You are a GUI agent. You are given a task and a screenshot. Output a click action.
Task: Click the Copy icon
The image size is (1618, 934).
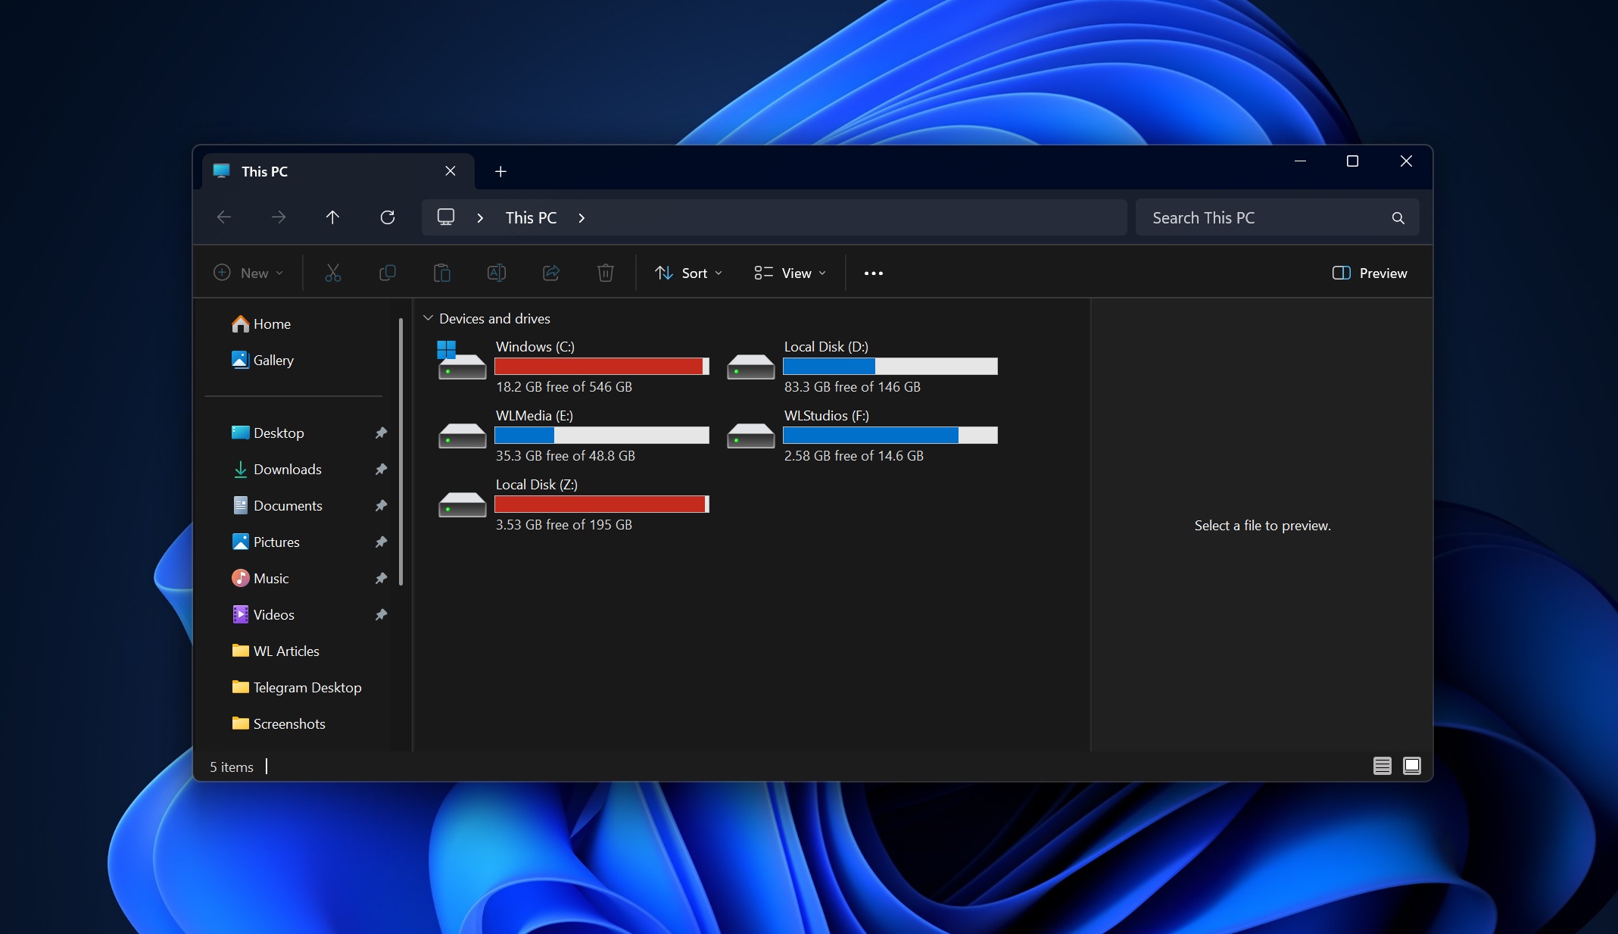point(388,273)
